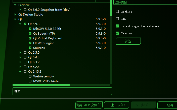Click the 搜索 search input field
177x110 pixels.
(62, 91)
